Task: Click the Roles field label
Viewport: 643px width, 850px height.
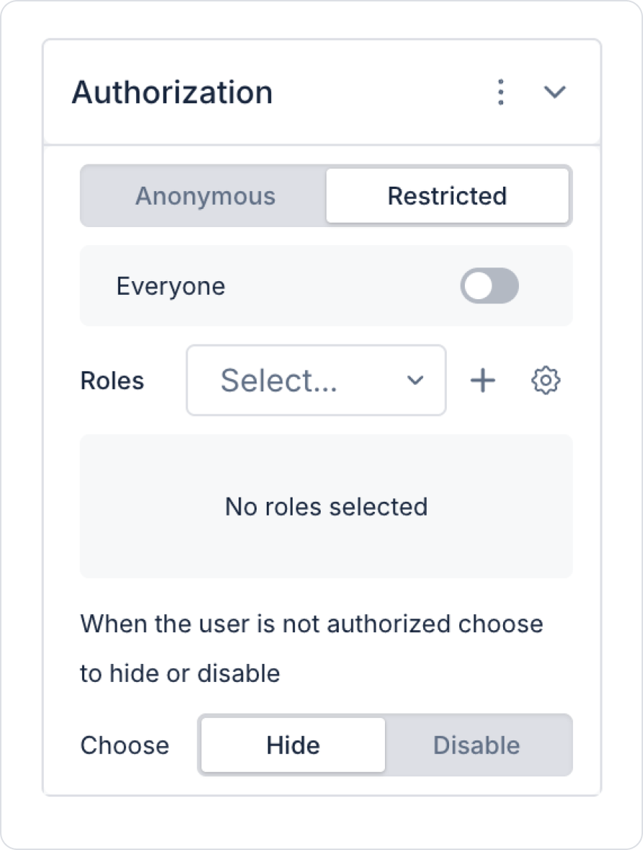Action: coord(112,381)
